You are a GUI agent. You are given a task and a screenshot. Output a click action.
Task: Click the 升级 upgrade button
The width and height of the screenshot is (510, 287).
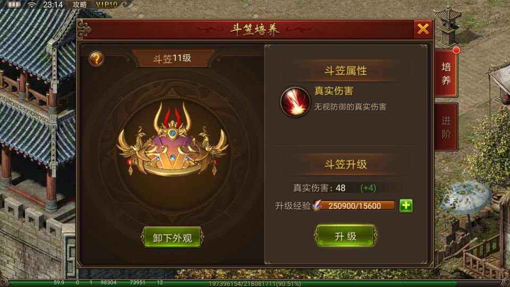click(x=345, y=235)
